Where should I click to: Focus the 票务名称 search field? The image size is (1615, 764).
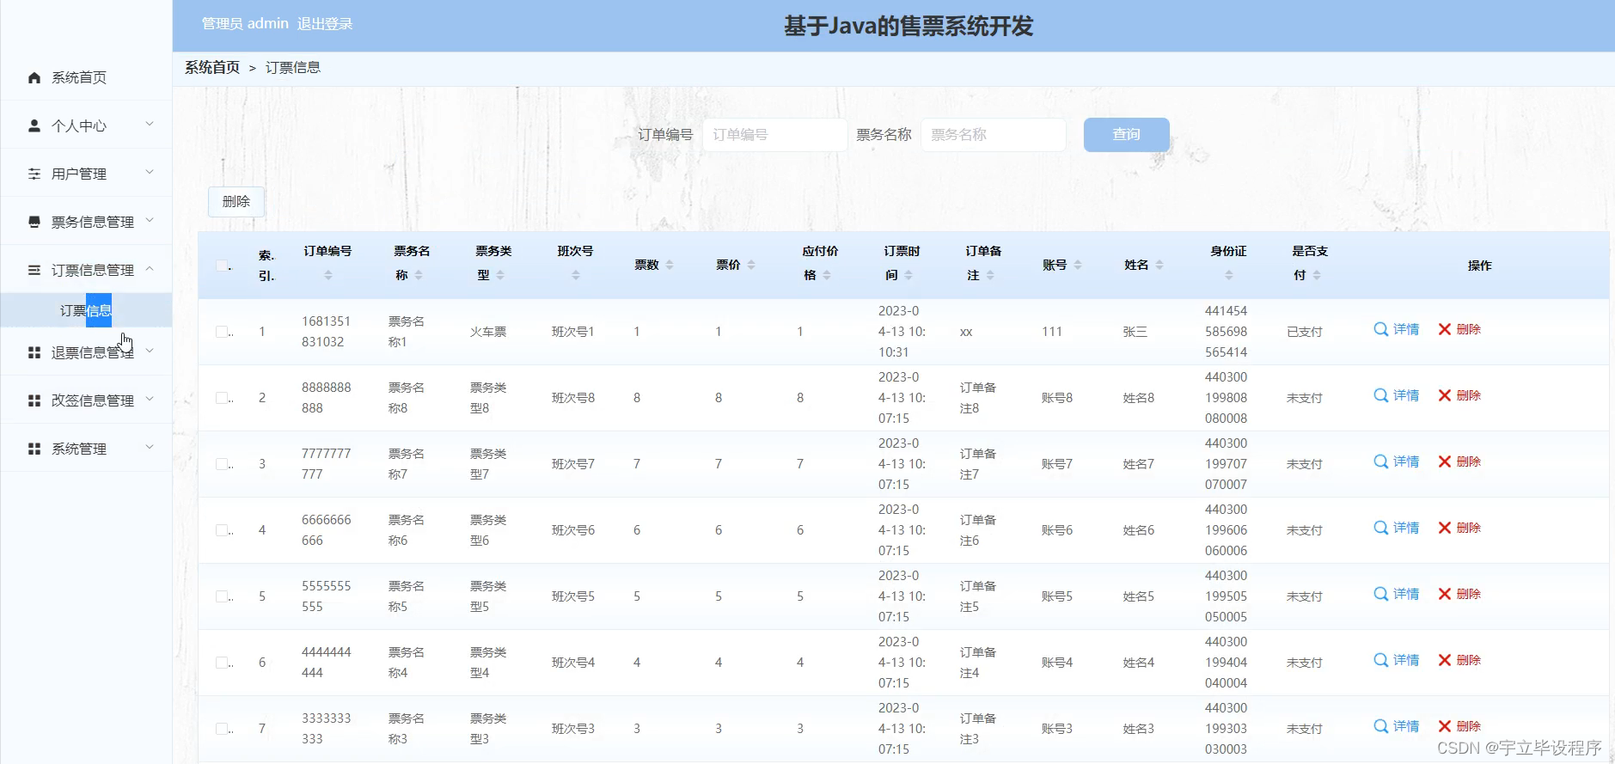[994, 135]
